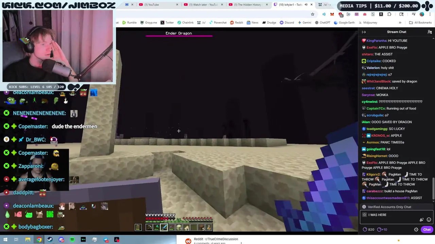Open the News bookmark

pyautogui.click(x=253, y=23)
